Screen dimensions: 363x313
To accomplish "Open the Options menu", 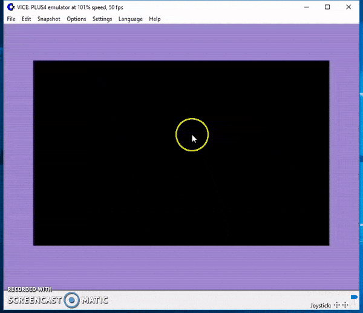I will pyautogui.click(x=76, y=19).
